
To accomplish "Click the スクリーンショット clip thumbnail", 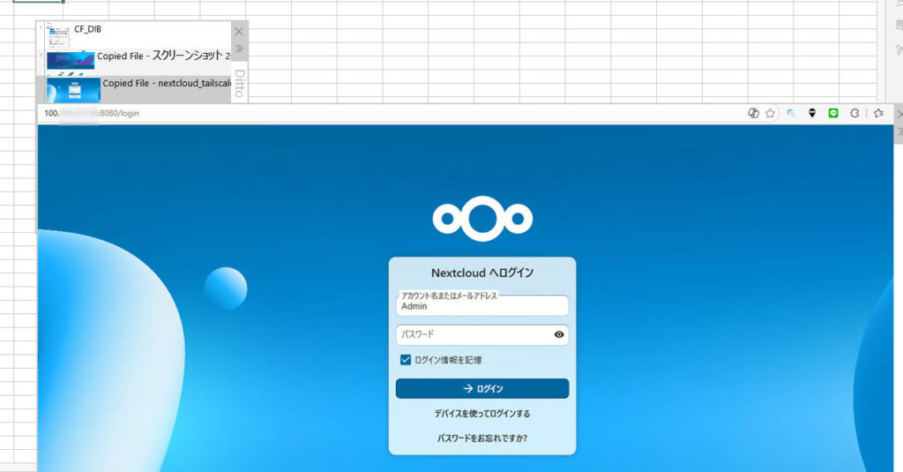I will (71, 62).
